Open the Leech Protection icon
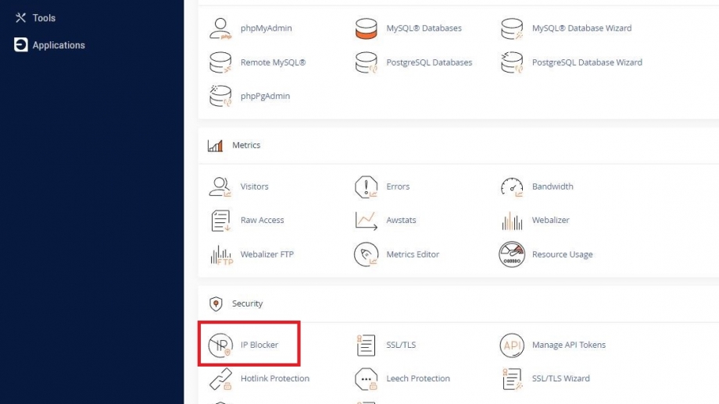The image size is (719, 404). click(366, 379)
